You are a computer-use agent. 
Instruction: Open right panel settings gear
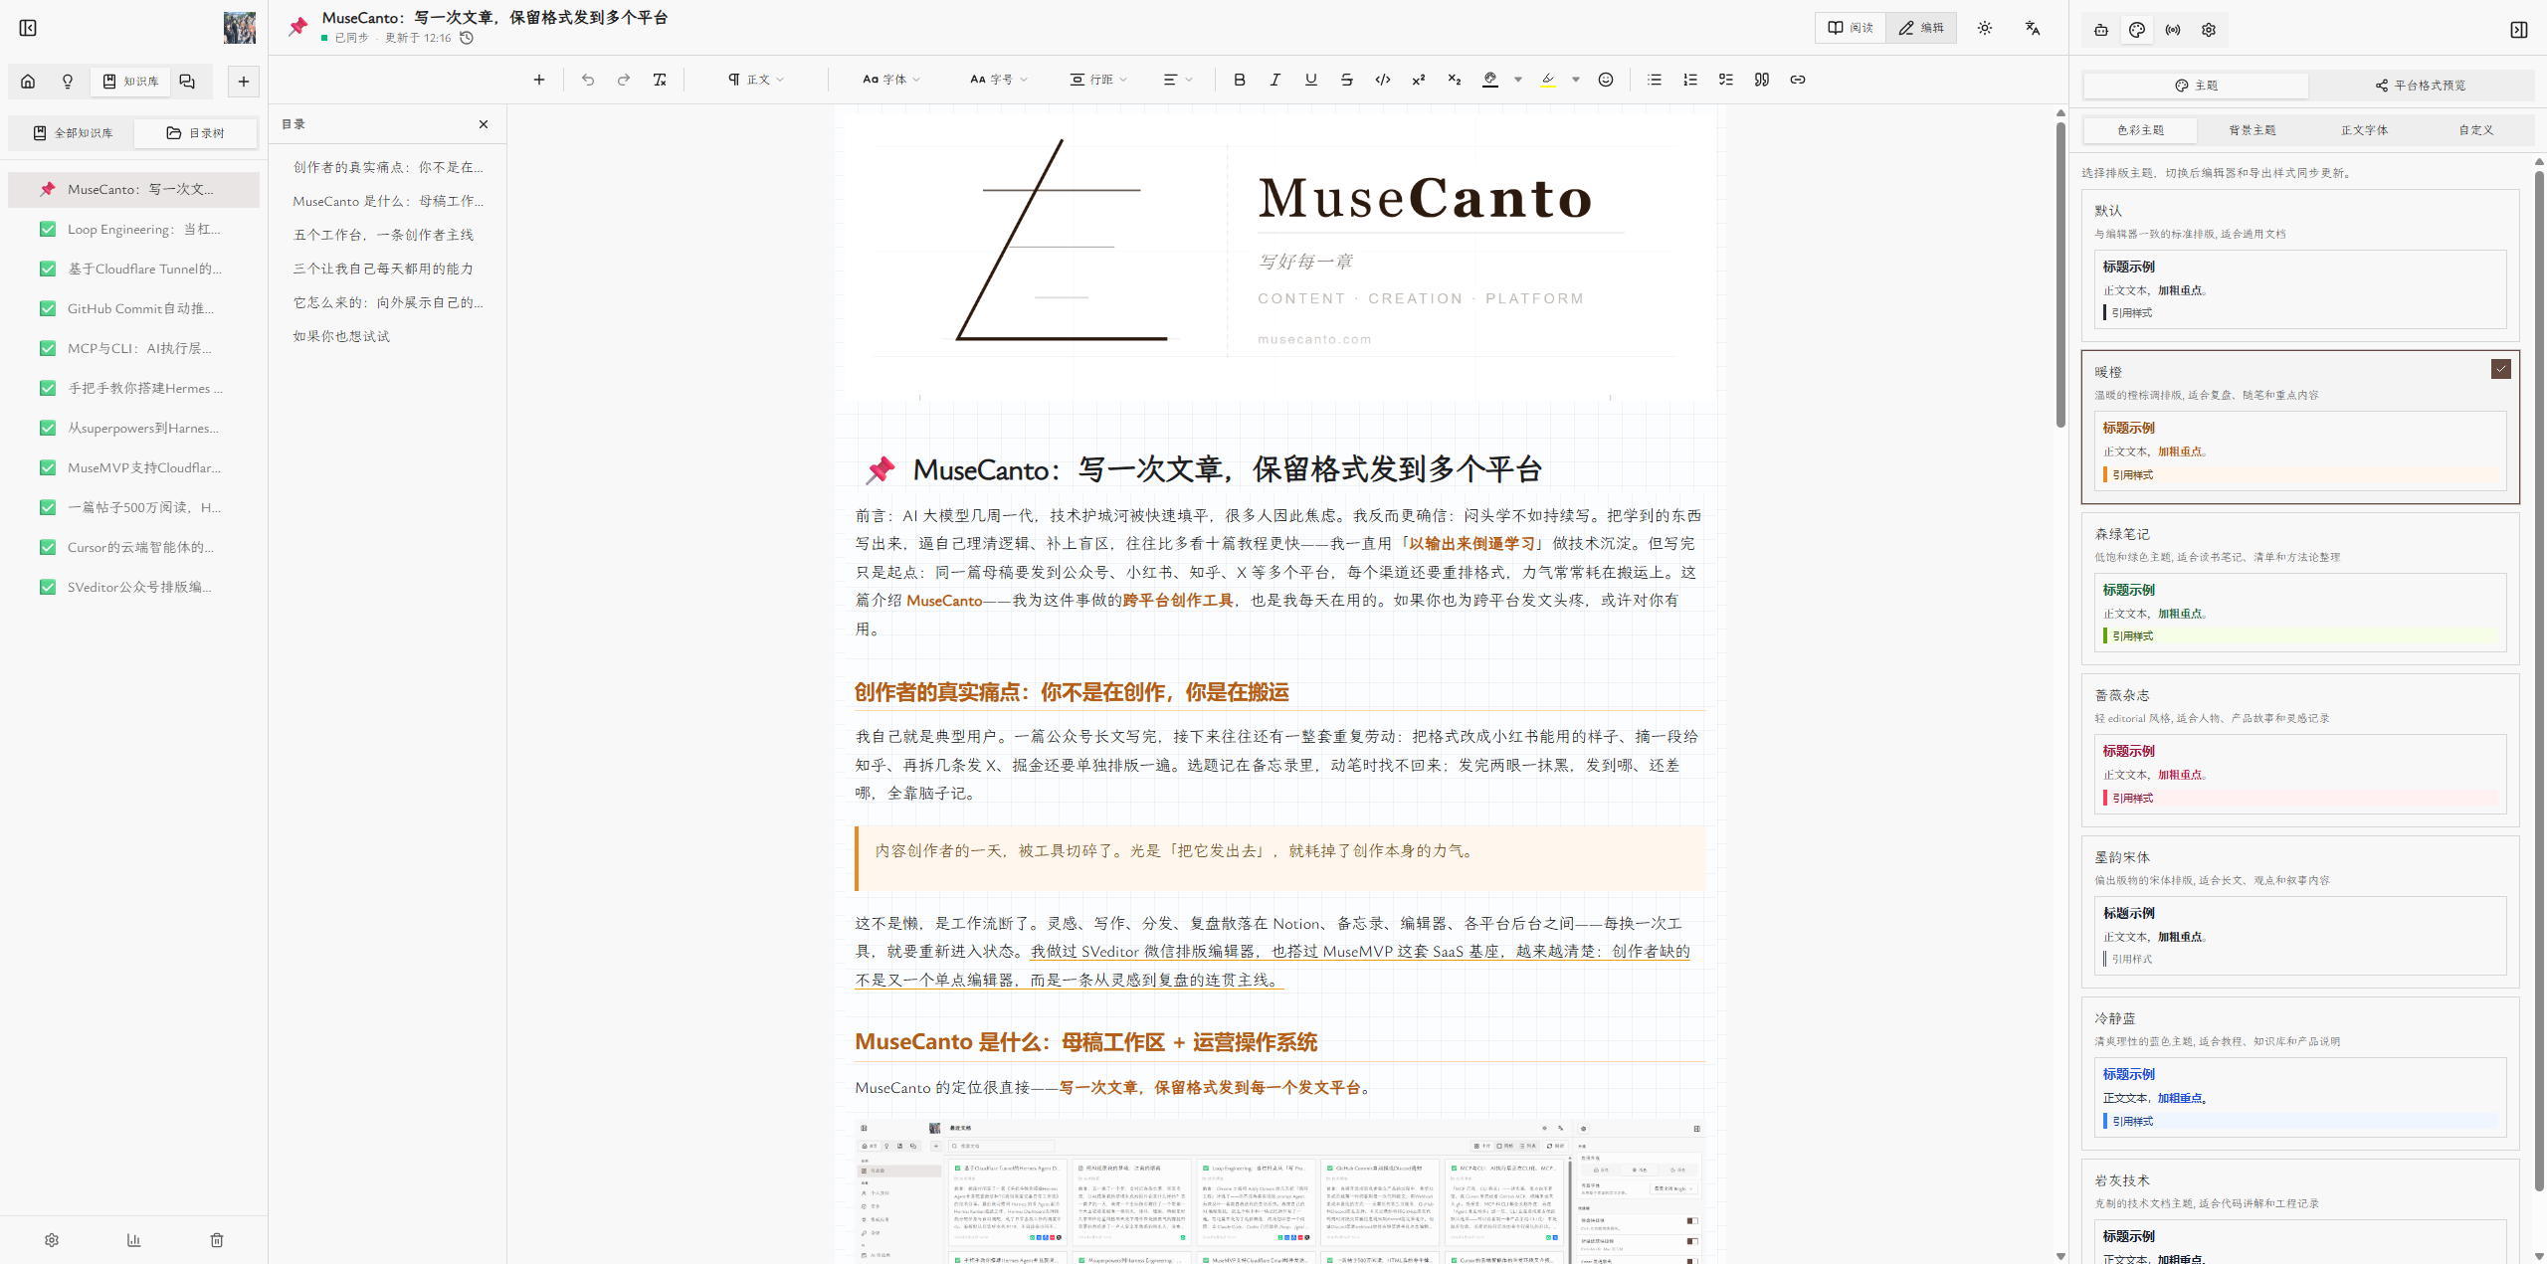(x=2209, y=30)
